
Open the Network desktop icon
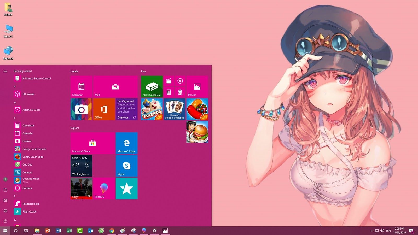pyautogui.click(x=8, y=53)
